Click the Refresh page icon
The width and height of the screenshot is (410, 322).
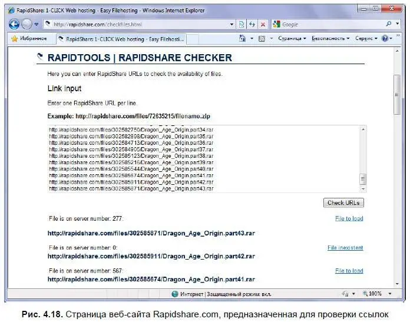(252, 24)
